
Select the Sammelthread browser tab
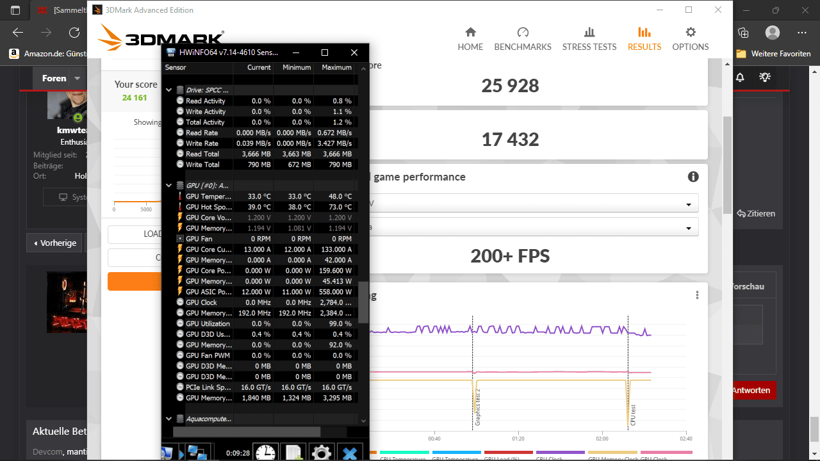pos(61,10)
